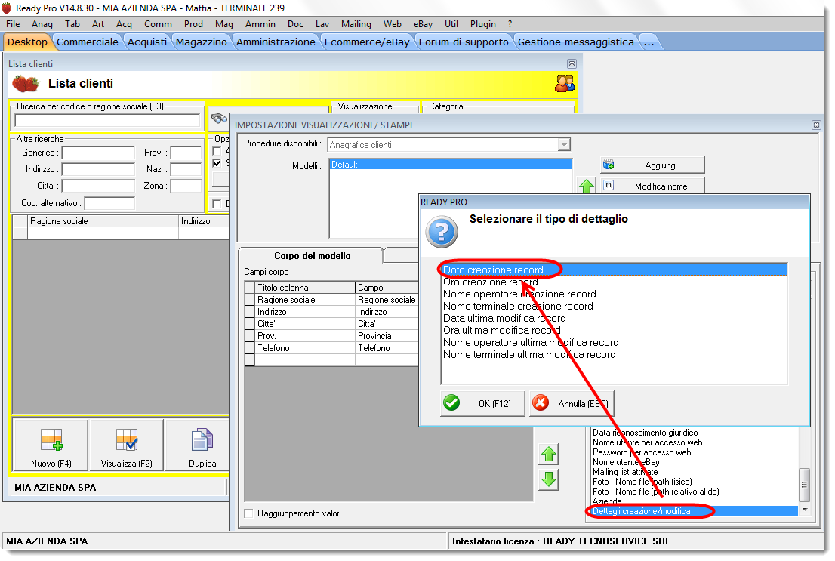Select Data creazione record option
The width and height of the screenshot is (835, 561).
(614, 270)
